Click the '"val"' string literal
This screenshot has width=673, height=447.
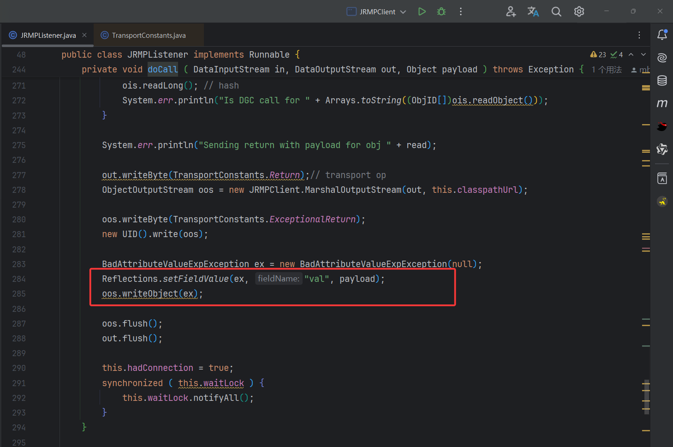(317, 279)
